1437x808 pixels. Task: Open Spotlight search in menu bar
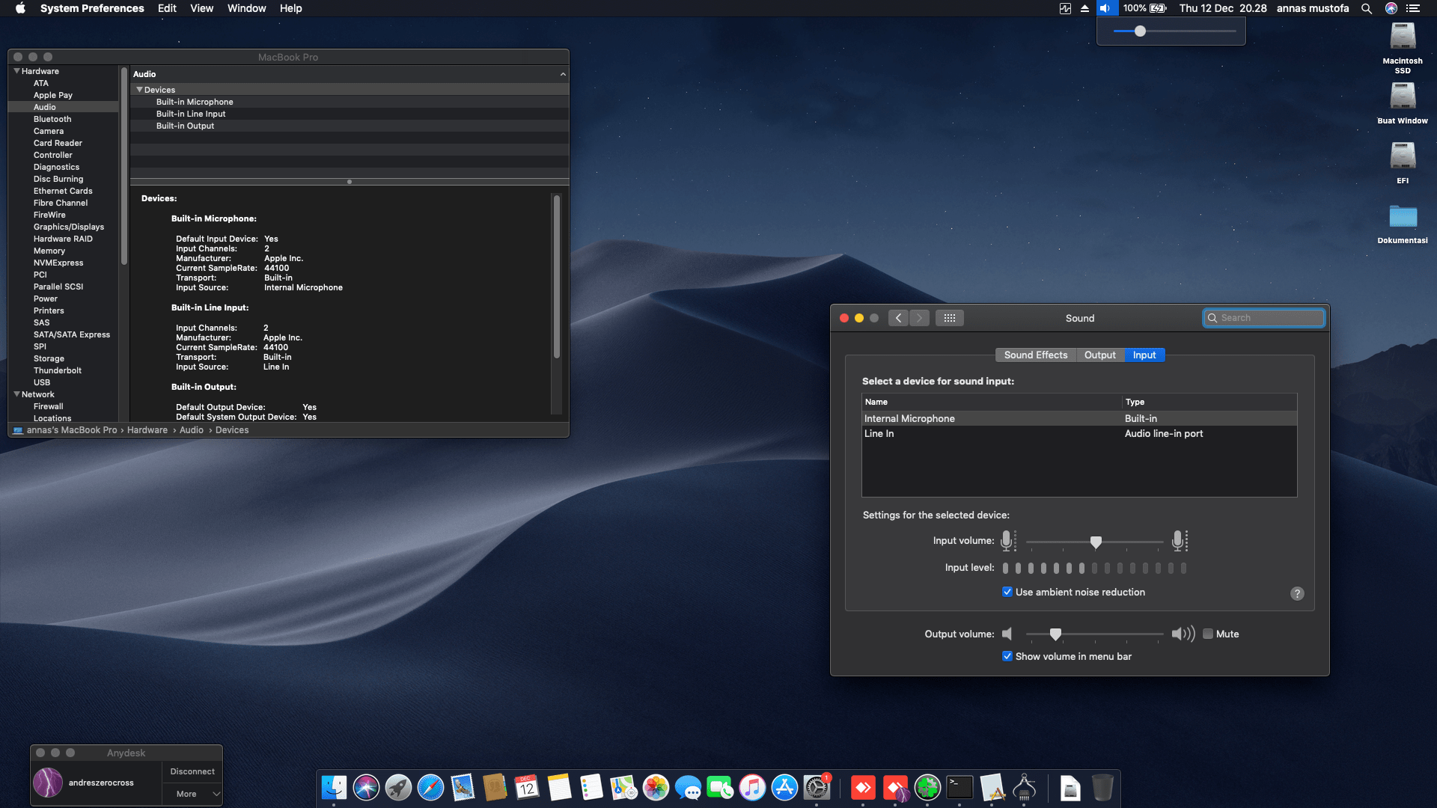click(x=1367, y=8)
